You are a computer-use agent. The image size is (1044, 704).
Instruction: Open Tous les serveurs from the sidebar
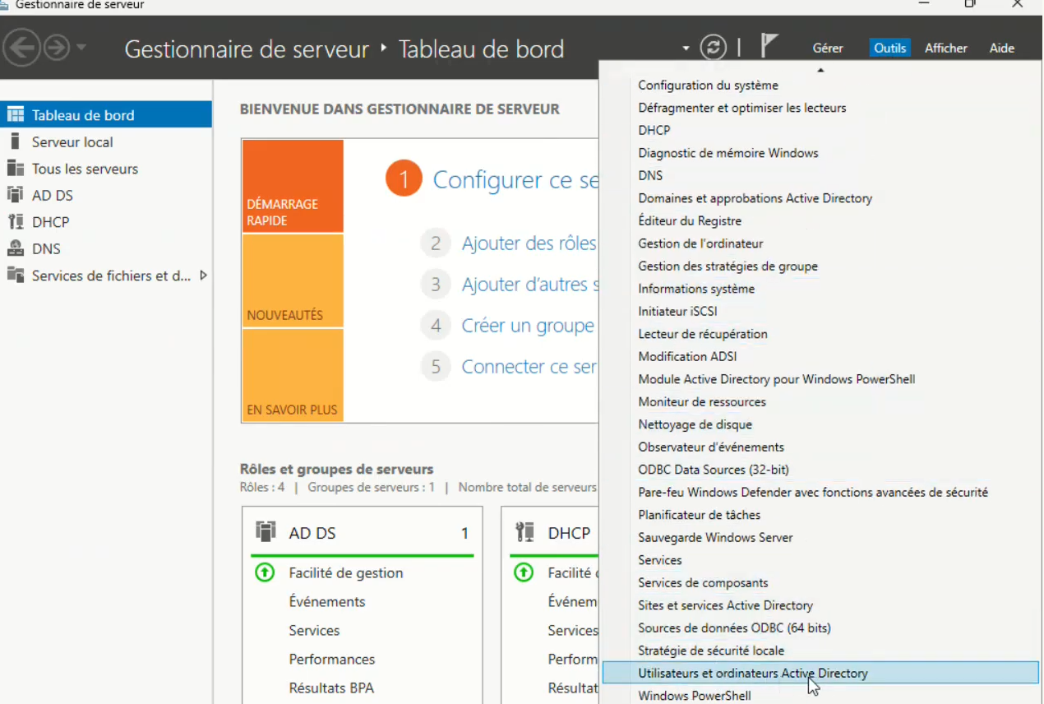pos(14,168)
